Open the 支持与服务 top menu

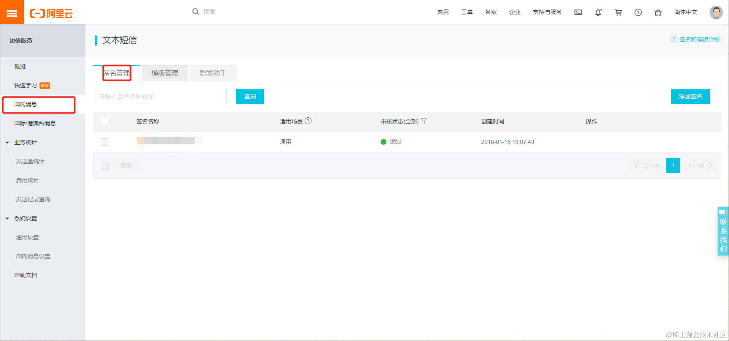pos(547,12)
